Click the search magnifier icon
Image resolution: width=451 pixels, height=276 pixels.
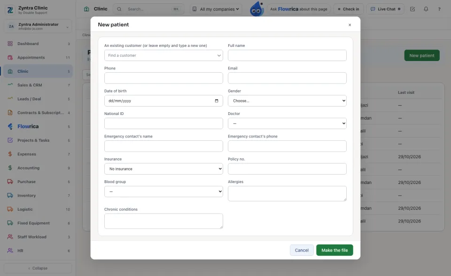(x=119, y=9)
